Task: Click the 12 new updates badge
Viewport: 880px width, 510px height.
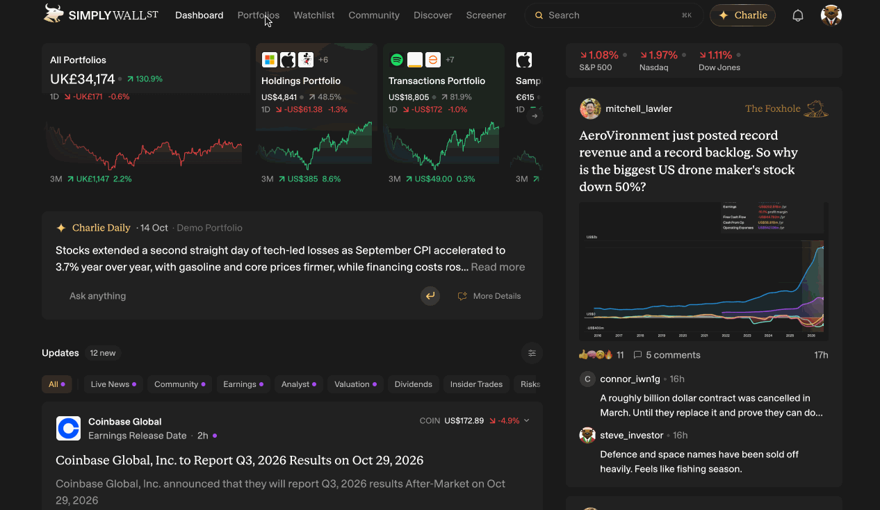Action: point(103,353)
